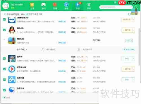141x104 pixels.
Task: Click the search field in header
Action: pos(116,7)
